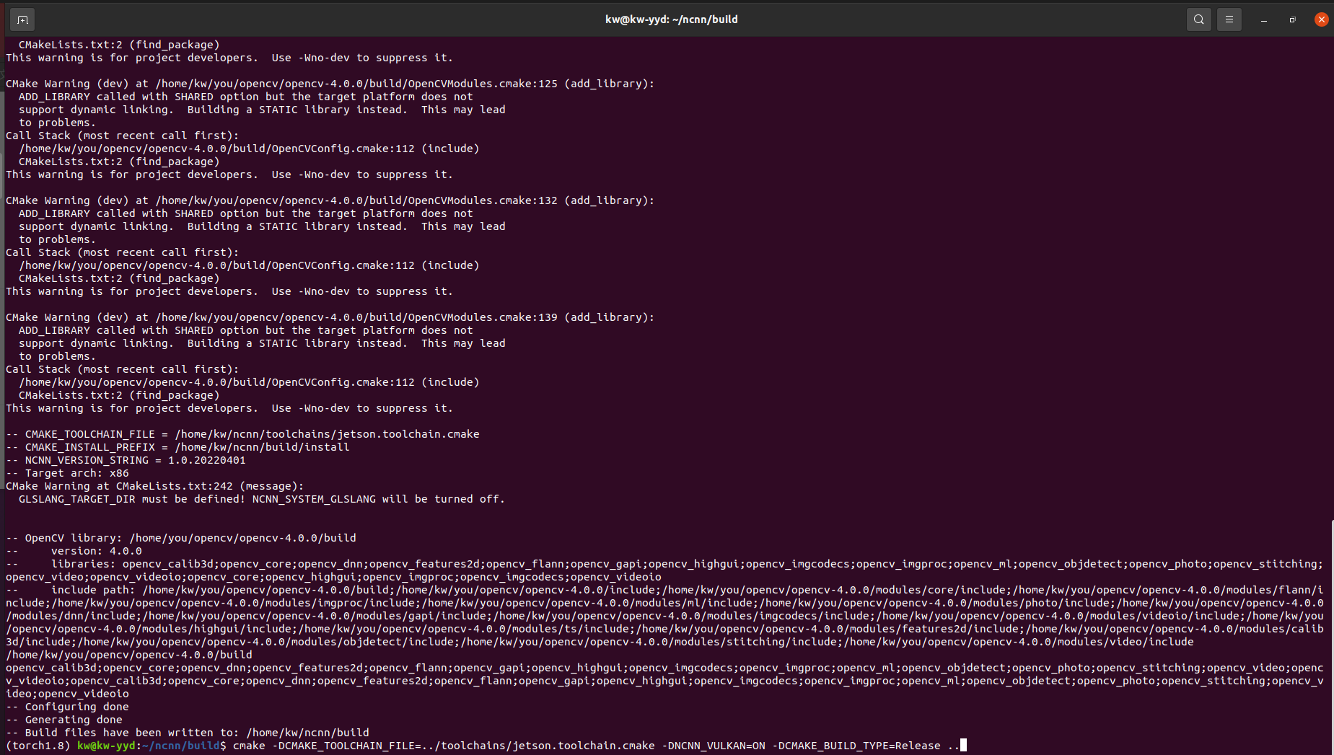Screen dimensions: 1334x755
Task: Click the (torch1.8) environment prefix in prompt
Action: click(x=38, y=746)
